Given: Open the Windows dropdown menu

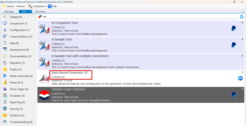Looking at the screenshot, I should click(x=21, y=6).
